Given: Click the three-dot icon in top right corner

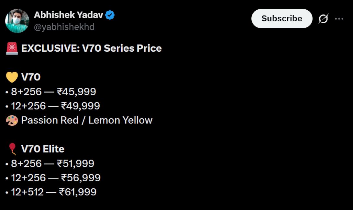Looking at the screenshot, I should (x=339, y=18).
